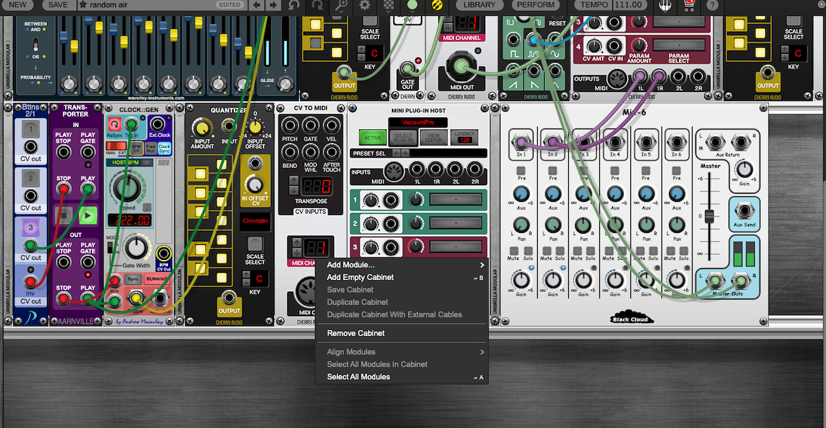Enable Free Run on Clock::Gen

coord(151,149)
